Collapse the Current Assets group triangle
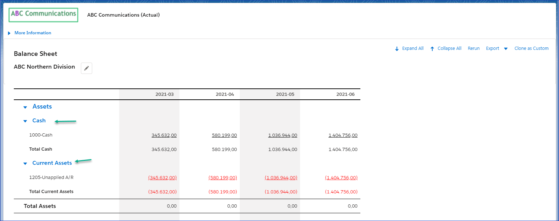Image resolution: width=559 pixels, height=221 pixels. click(x=25, y=164)
